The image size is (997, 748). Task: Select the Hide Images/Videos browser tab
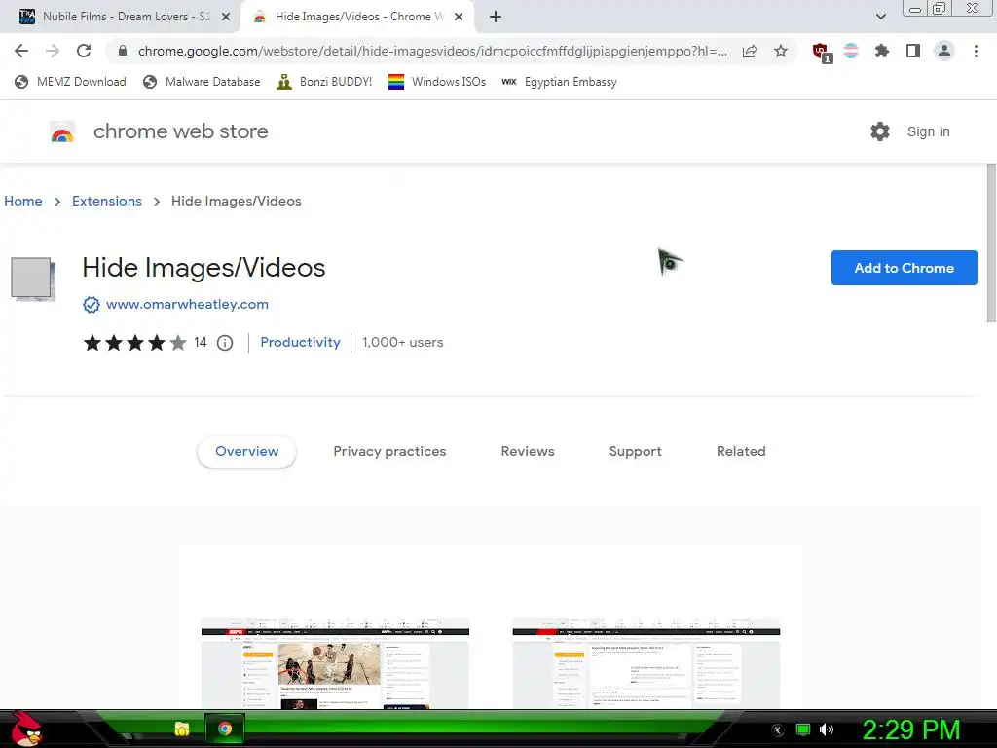(357, 17)
